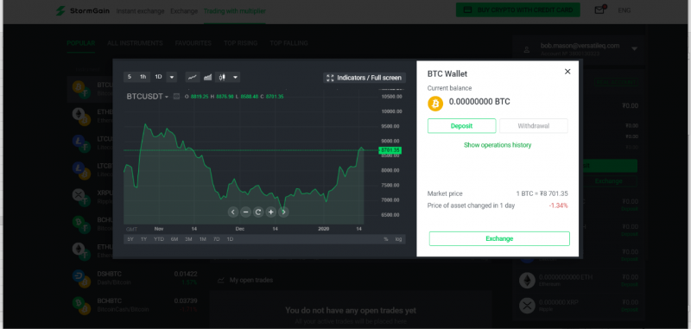The height and width of the screenshot is (329, 691).
Task: Zoom out the chart with minus button
Action: (246, 212)
